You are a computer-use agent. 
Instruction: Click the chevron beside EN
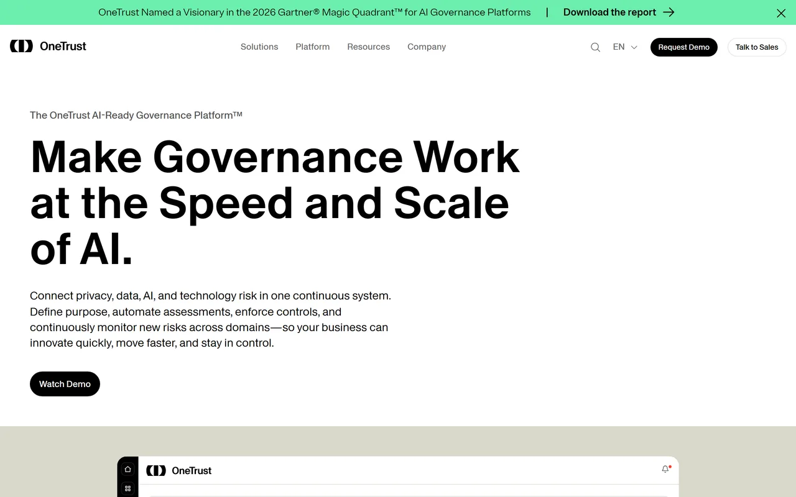(634, 47)
